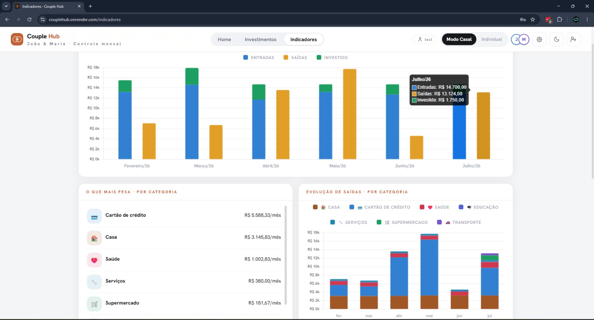This screenshot has height=320, width=594.
Task: Open new browser tab with plus
Action: [90, 6]
